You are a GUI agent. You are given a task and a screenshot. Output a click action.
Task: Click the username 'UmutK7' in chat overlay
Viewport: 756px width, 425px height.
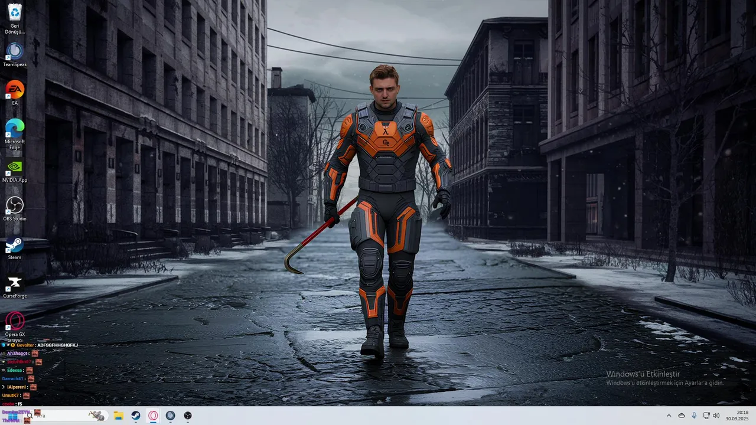11,395
